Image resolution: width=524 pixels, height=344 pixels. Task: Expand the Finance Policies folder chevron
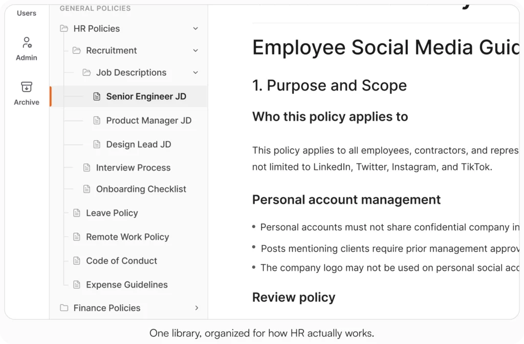pos(196,308)
